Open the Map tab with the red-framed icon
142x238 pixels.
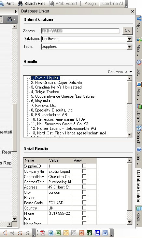pyautogui.click(x=139, y=92)
